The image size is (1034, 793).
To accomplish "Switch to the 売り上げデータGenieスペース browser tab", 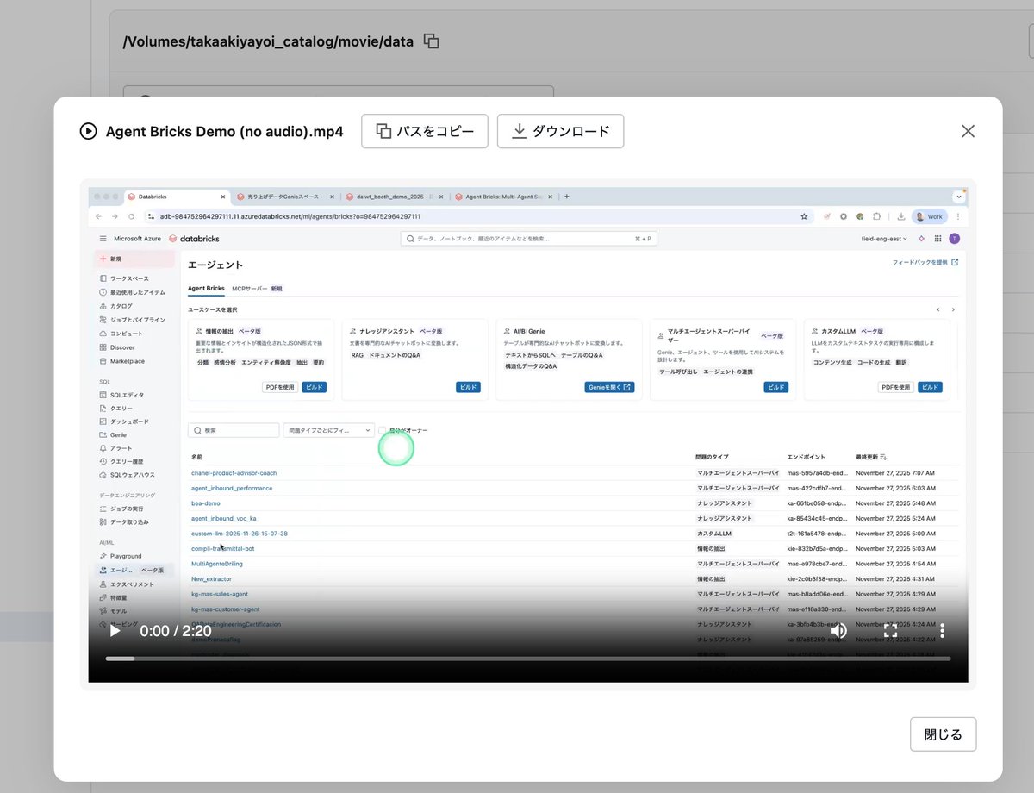I will 284,197.
